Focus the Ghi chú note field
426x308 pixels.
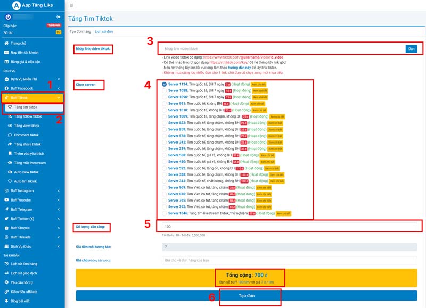pyautogui.click(x=289, y=260)
